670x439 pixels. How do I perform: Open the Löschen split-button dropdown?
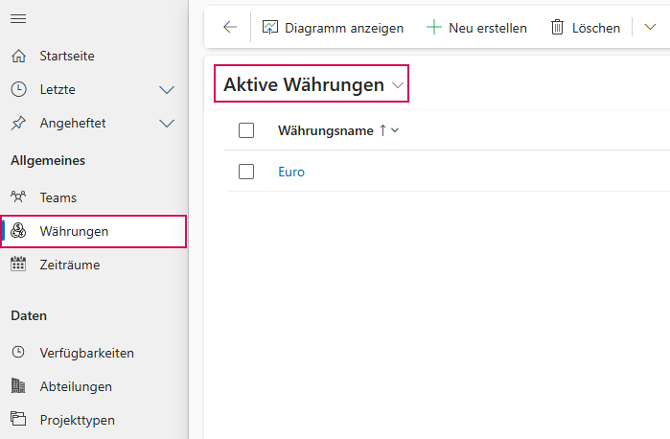click(650, 28)
